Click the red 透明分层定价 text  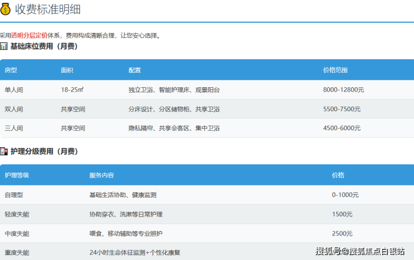(30, 35)
